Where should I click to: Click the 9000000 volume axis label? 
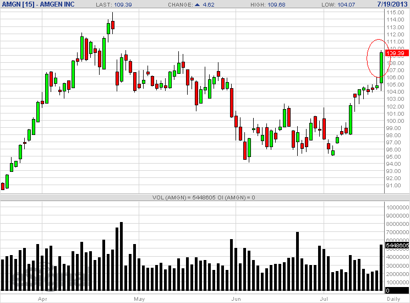(397, 216)
